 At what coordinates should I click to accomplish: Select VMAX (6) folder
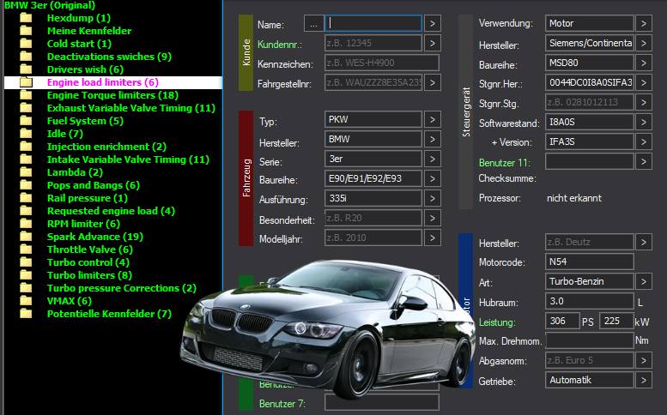[70, 301]
